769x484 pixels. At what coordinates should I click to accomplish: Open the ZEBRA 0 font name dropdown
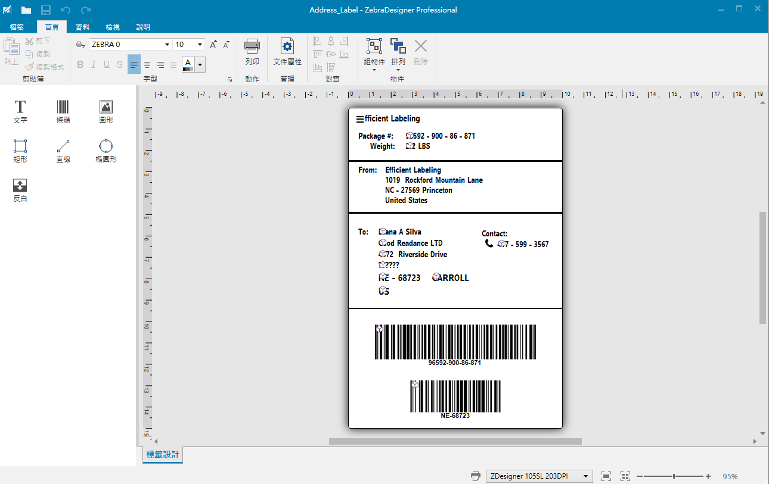(x=167, y=45)
